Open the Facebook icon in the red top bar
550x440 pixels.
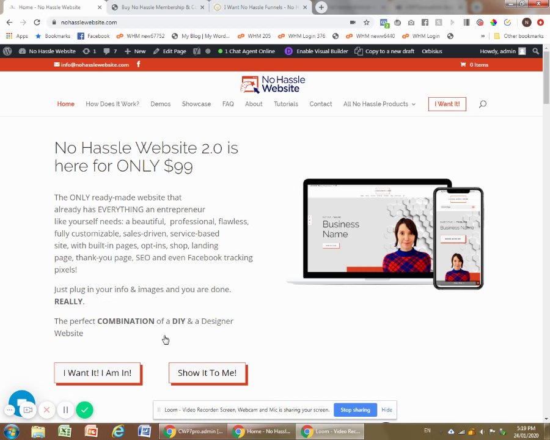coord(139,64)
